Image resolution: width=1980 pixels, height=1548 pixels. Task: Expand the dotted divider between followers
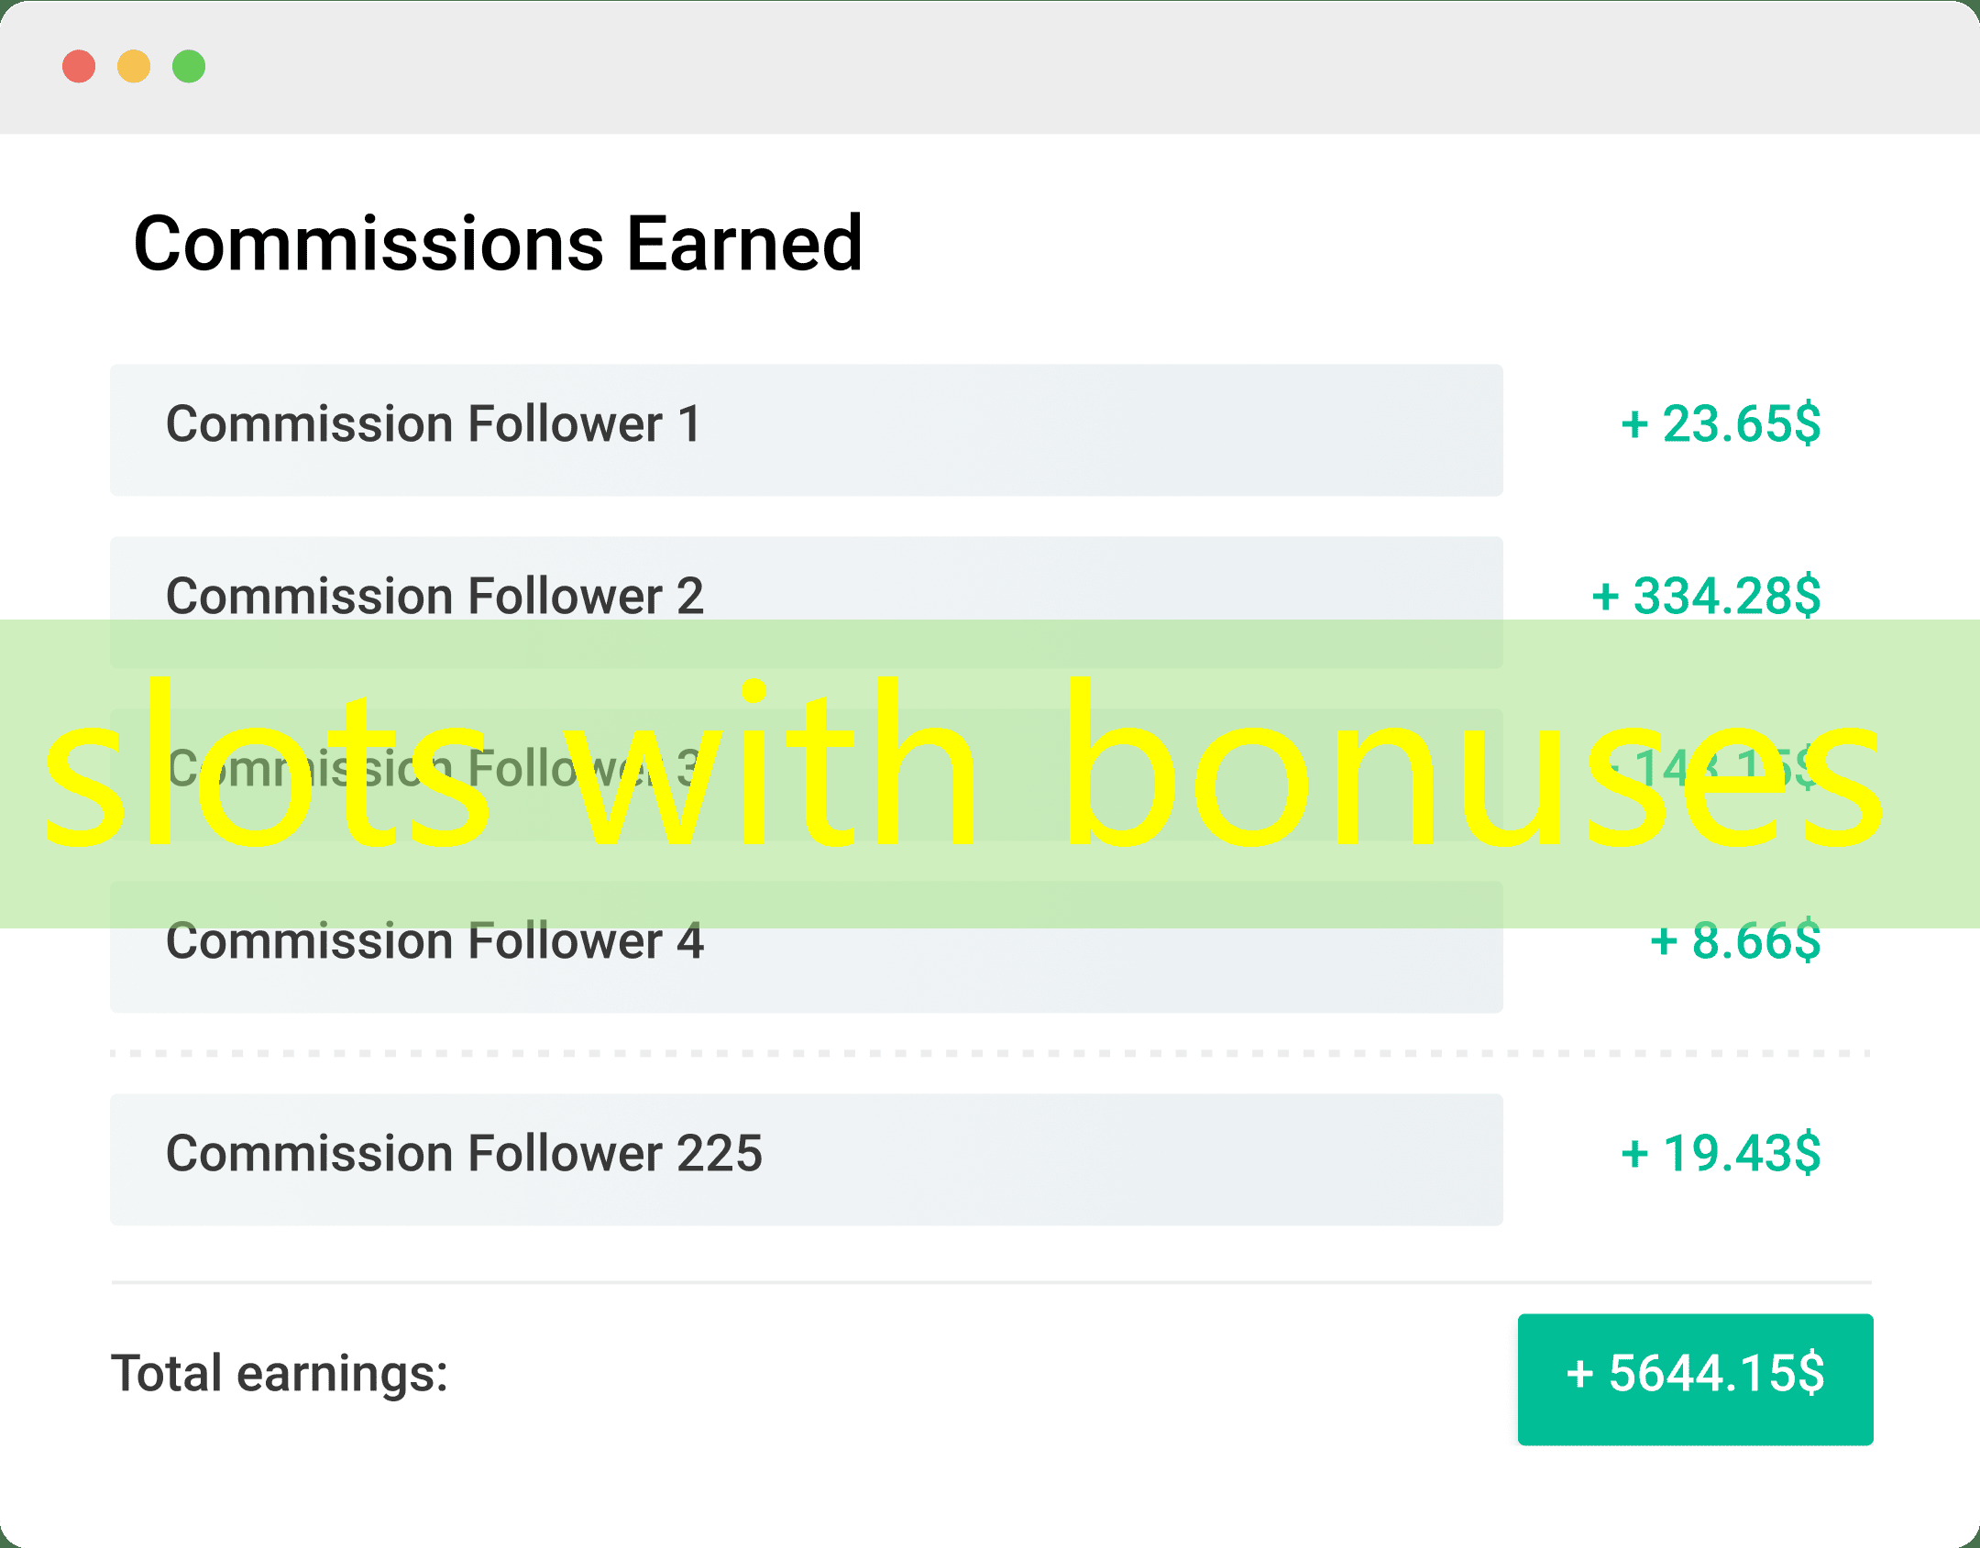pyautogui.click(x=990, y=1052)
